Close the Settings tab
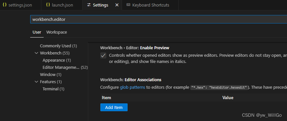This screenshot has height=121, width=287. 117,5
